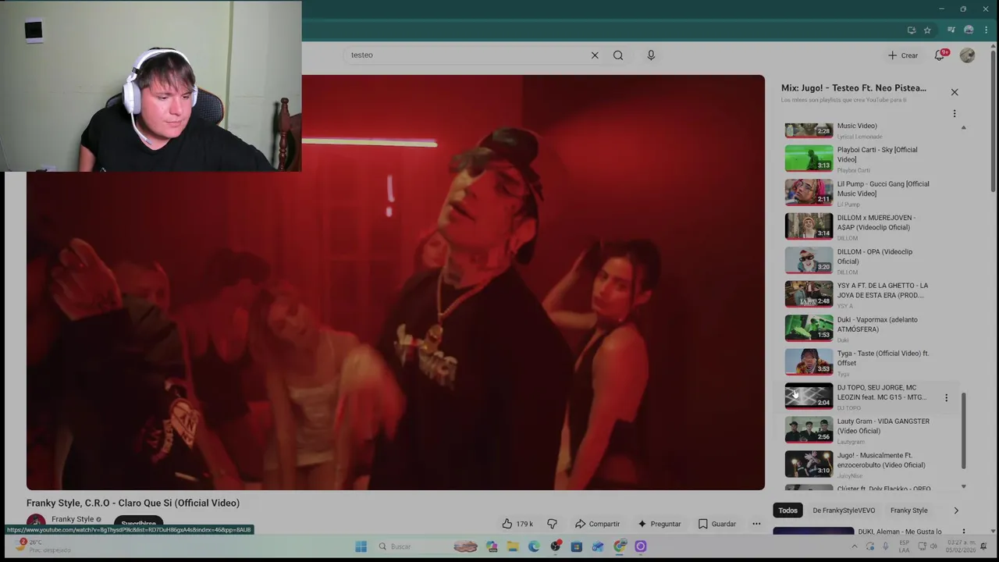Open File Explorer from taskbar
The image size is (999, 562).
tap(513, 546)
